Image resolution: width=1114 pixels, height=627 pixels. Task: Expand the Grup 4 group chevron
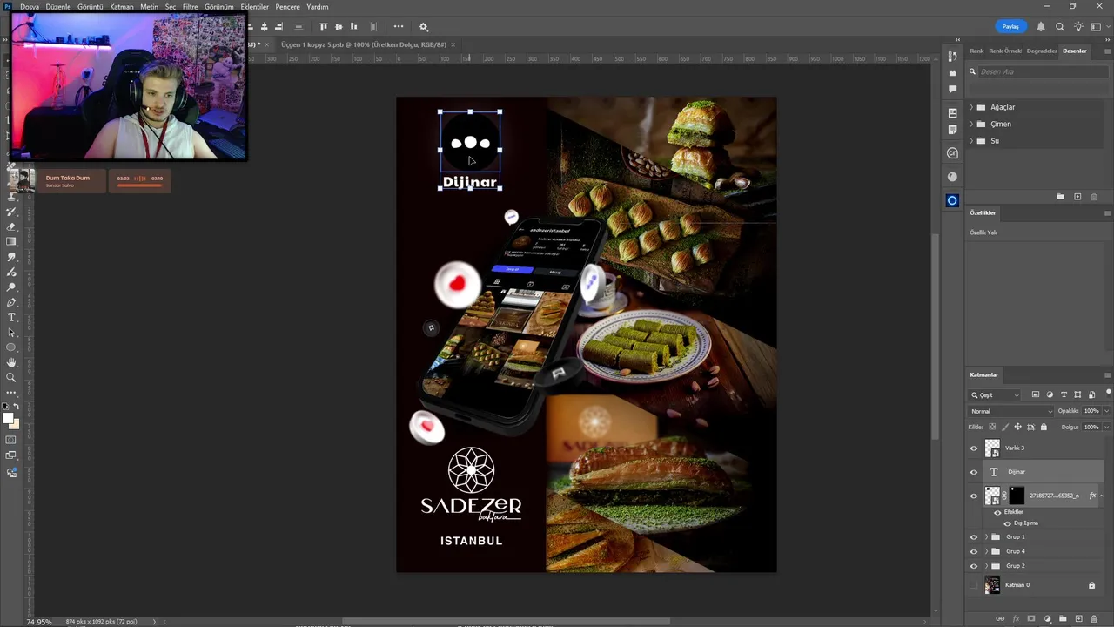[986, 551]
